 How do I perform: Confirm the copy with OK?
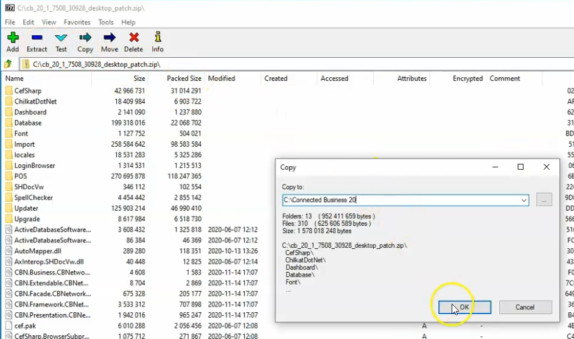pos(464,307)
